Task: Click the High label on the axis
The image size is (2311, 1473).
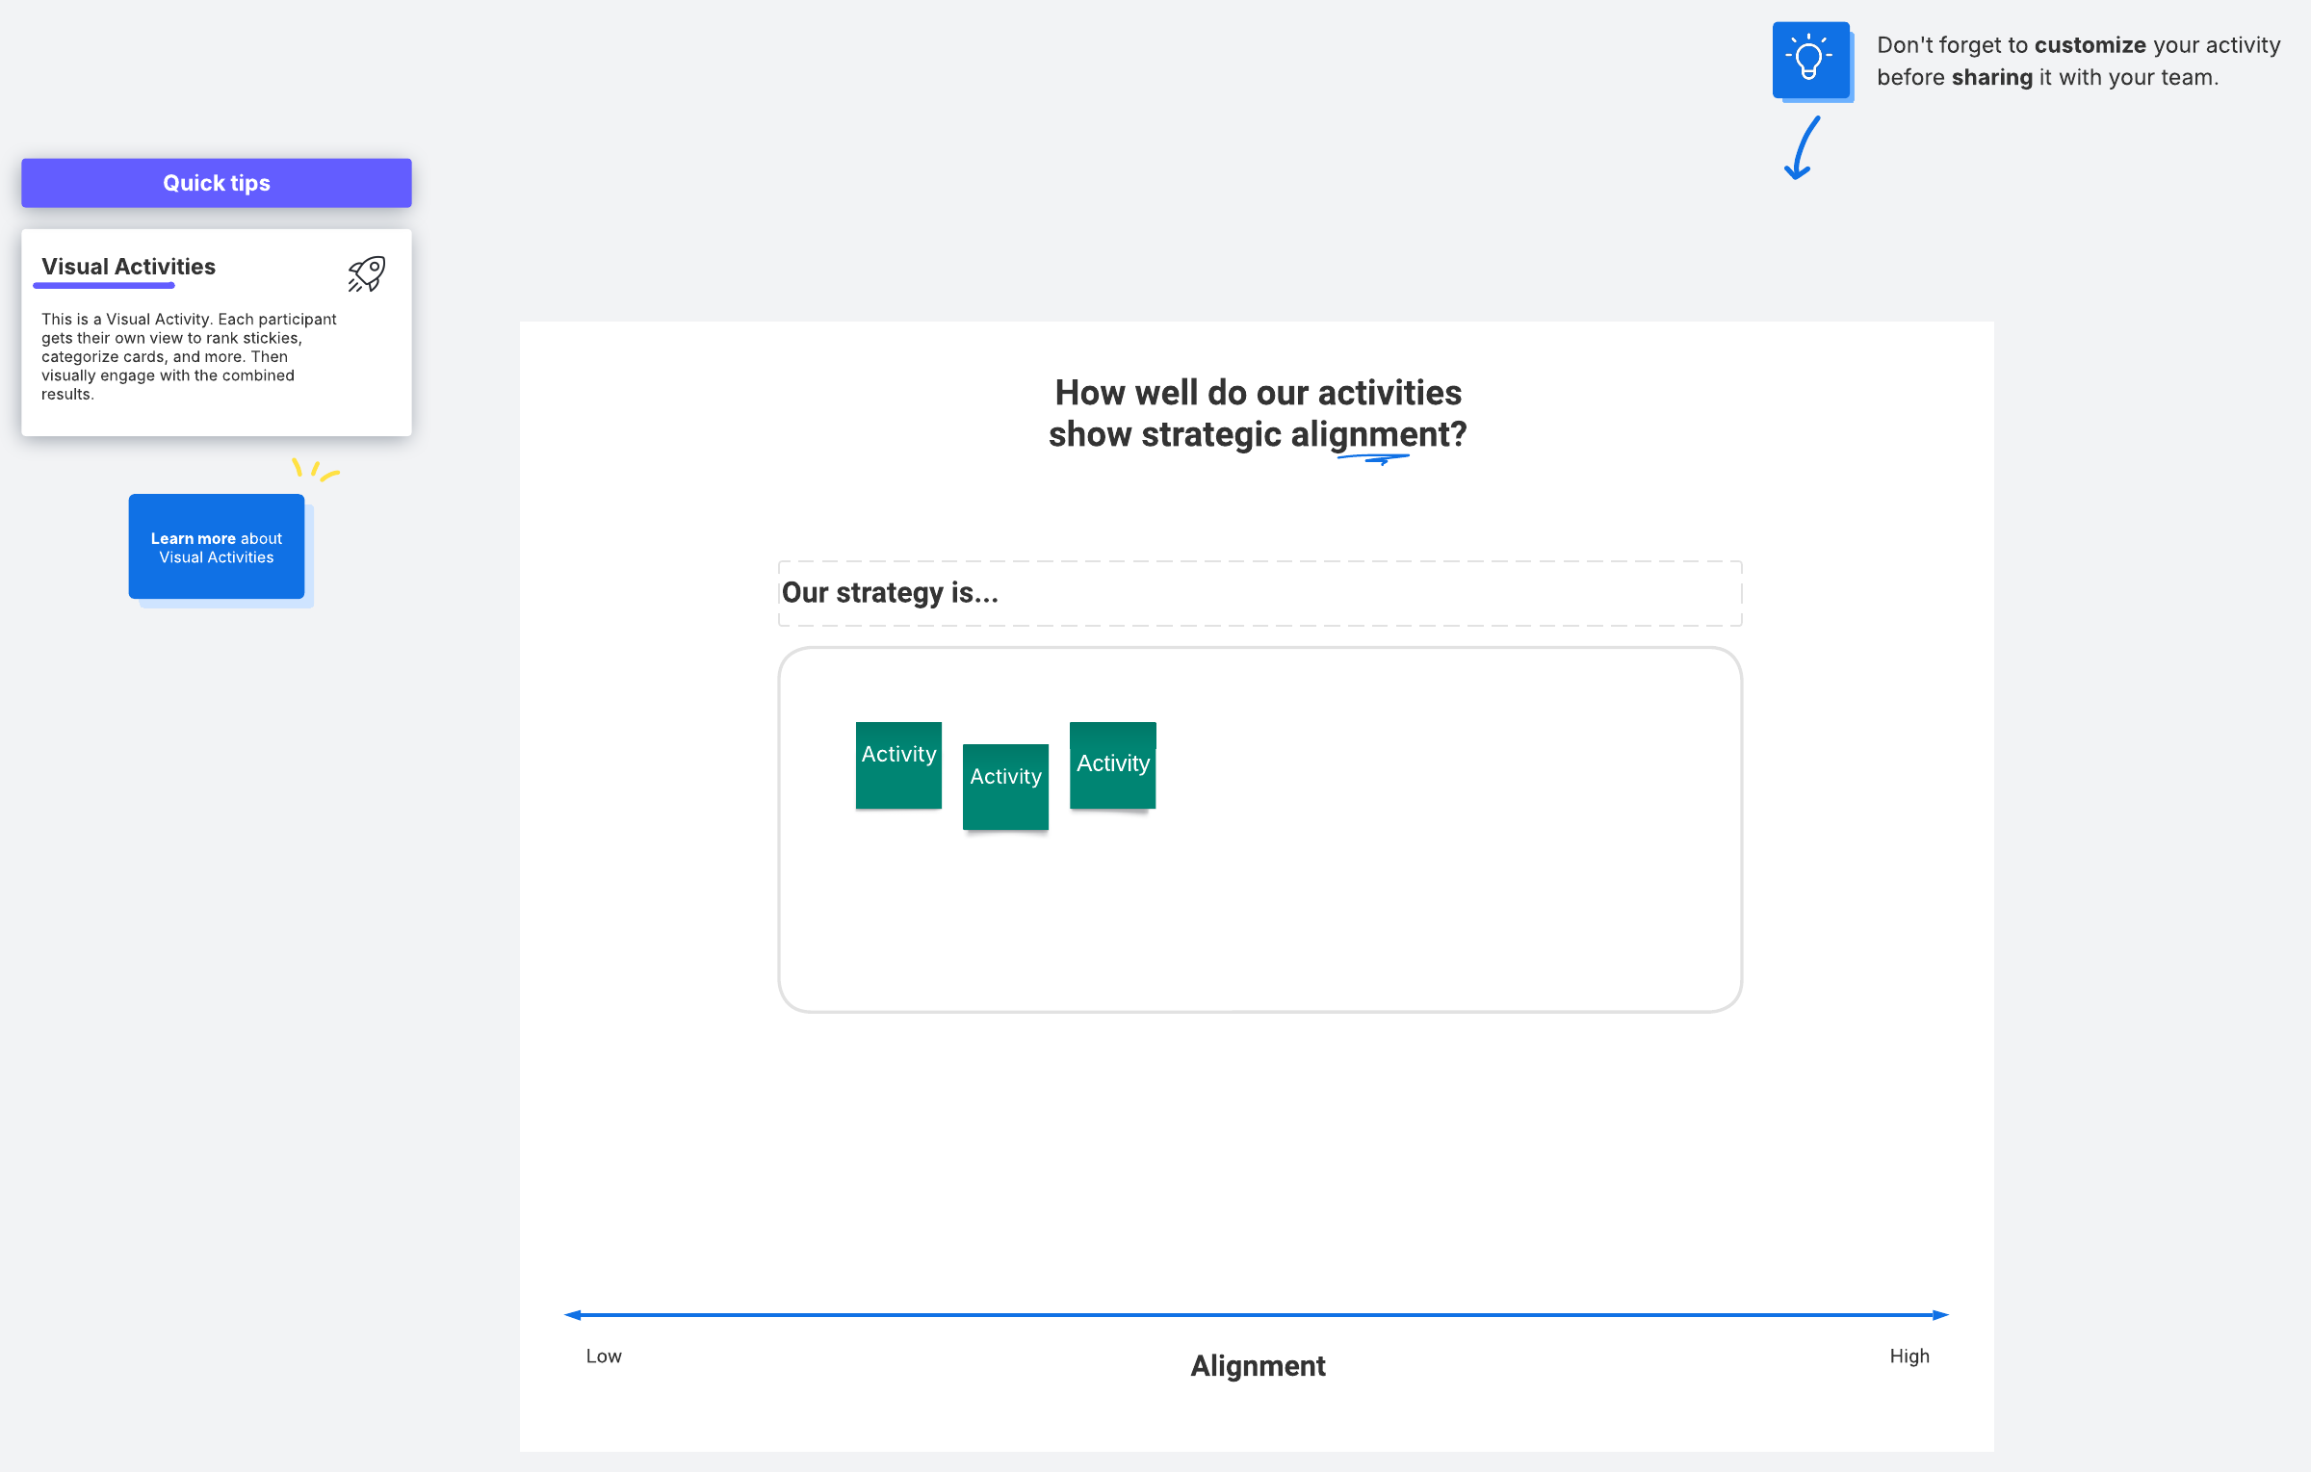Action: coord(1909,1356)
